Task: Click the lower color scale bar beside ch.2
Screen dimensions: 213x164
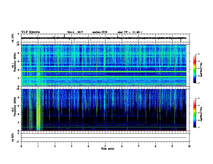Action: 195,113
